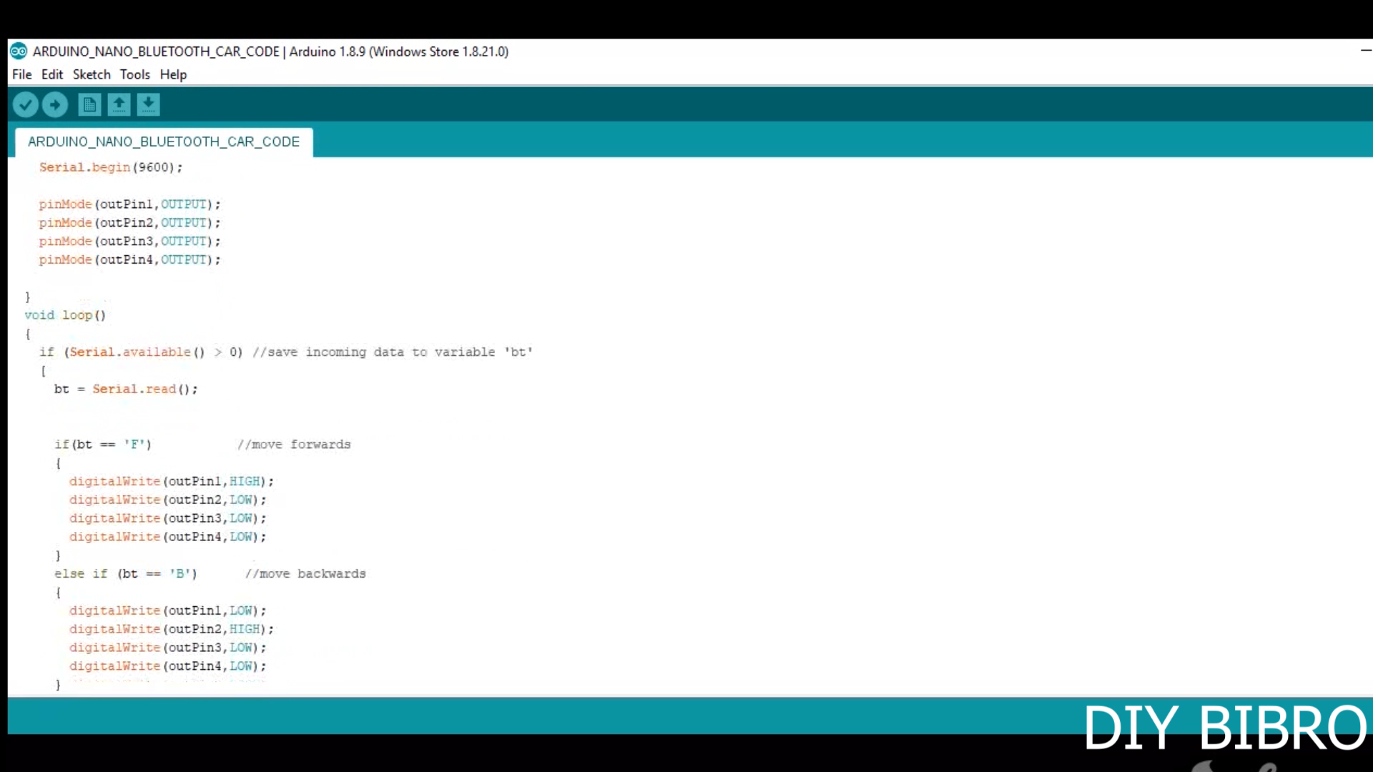This screenshot has width=1373, height=772.
Task: Save the sketch with the Save icon
Action: (148, 105)
